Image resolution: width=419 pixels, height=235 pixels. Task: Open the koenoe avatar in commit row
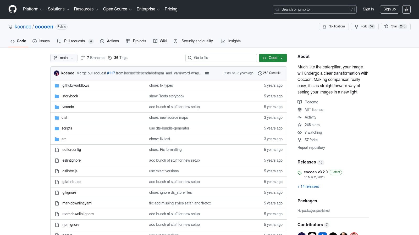pos(57,73)
